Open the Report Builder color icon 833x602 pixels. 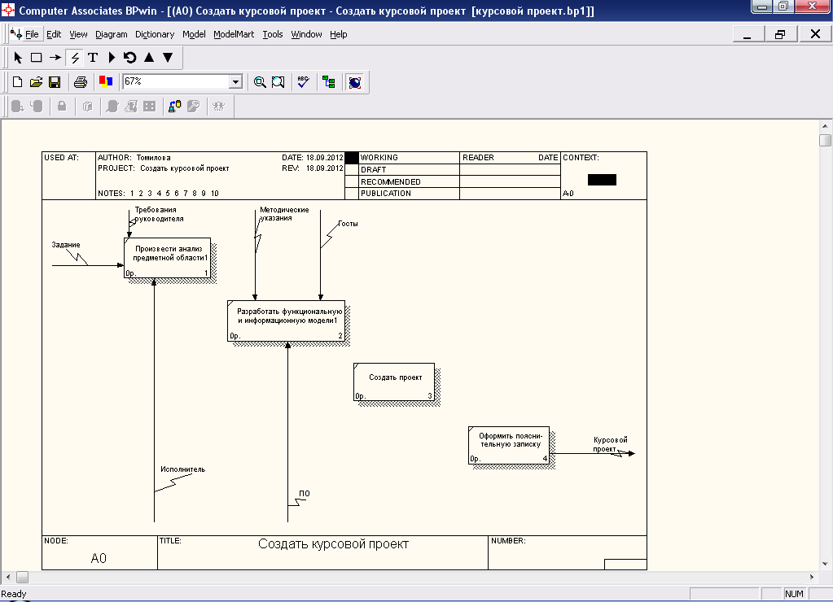[x=106, y=81]
